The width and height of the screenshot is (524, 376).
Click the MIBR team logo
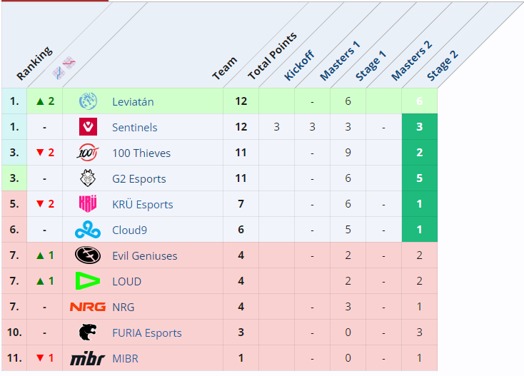[x=88, y=358]
